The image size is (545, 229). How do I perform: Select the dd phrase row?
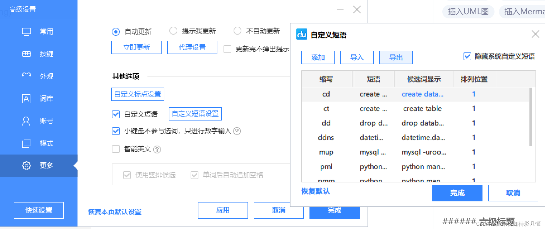415,123
